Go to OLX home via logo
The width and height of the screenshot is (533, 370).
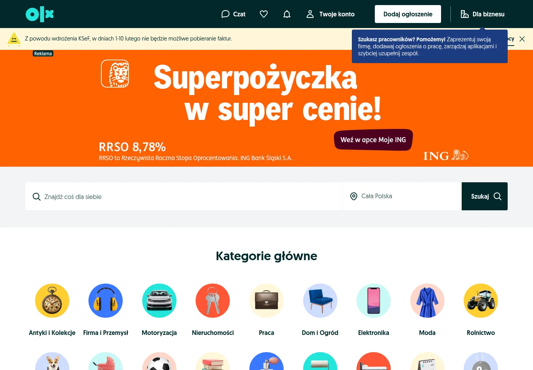click(40, 14)
